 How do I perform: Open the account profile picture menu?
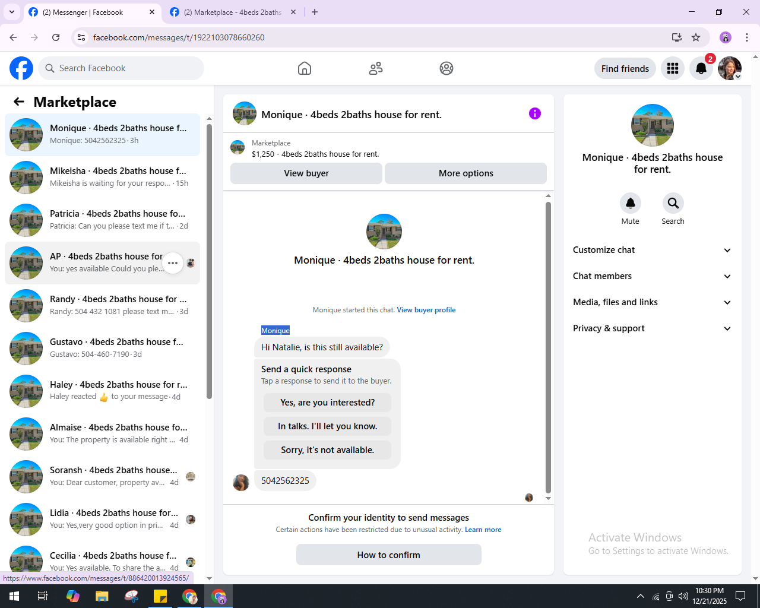coord(730,68)
